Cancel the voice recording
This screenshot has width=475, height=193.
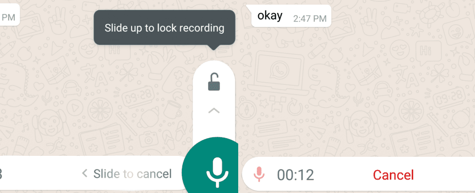click(393, 174)
